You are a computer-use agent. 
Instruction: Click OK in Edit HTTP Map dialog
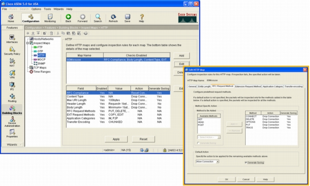pyautogui.click(x=227, y=179)
